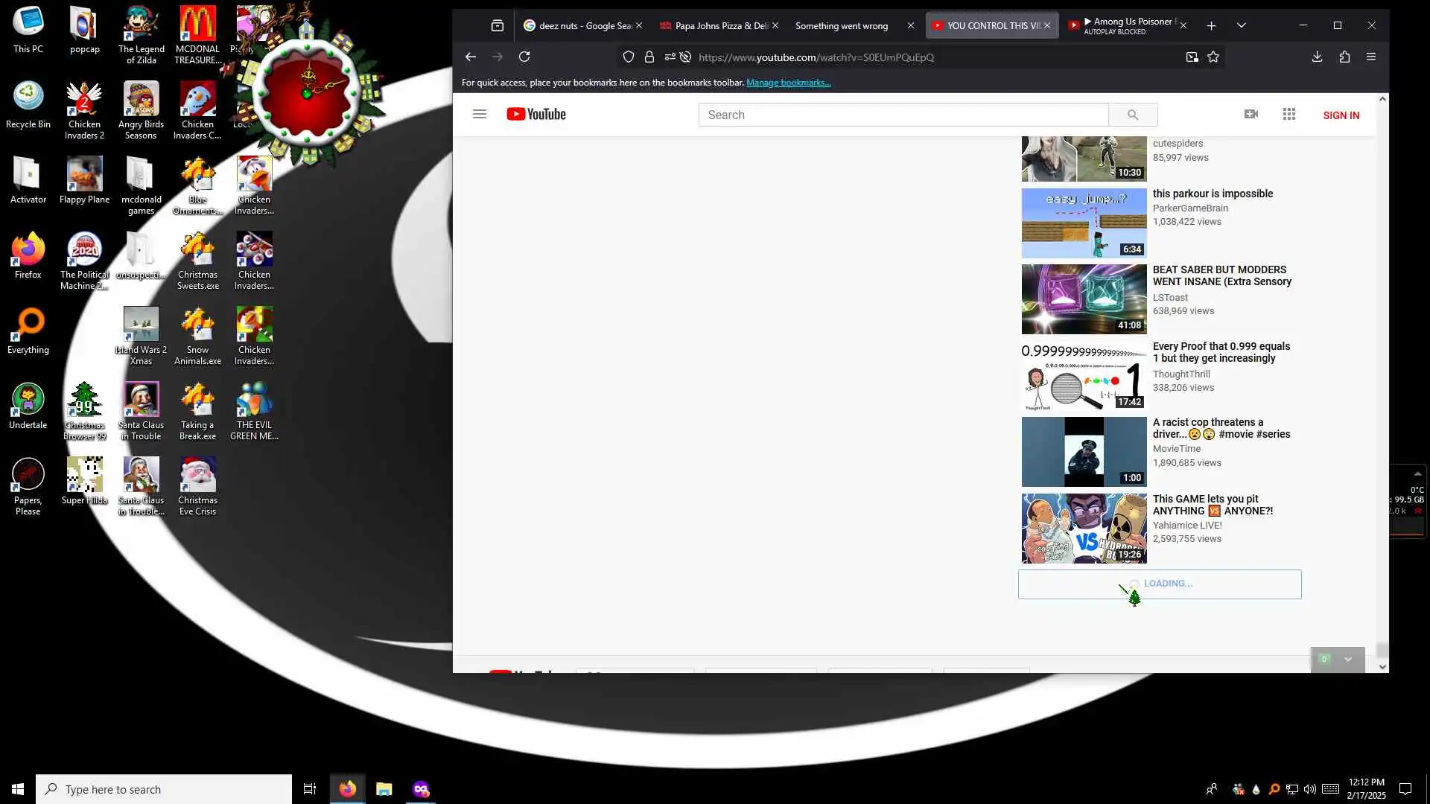Open the YouTube hamburger guide menu

pos(480,114)
